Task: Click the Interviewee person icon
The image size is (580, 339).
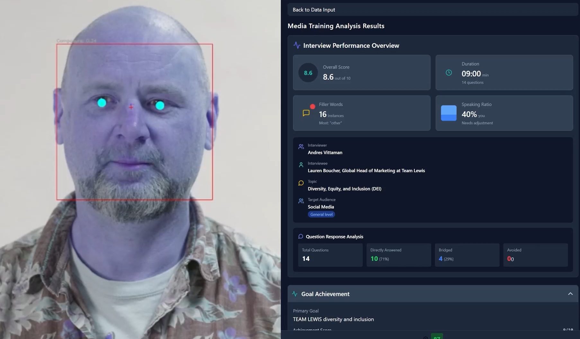Action: (301, 165)
